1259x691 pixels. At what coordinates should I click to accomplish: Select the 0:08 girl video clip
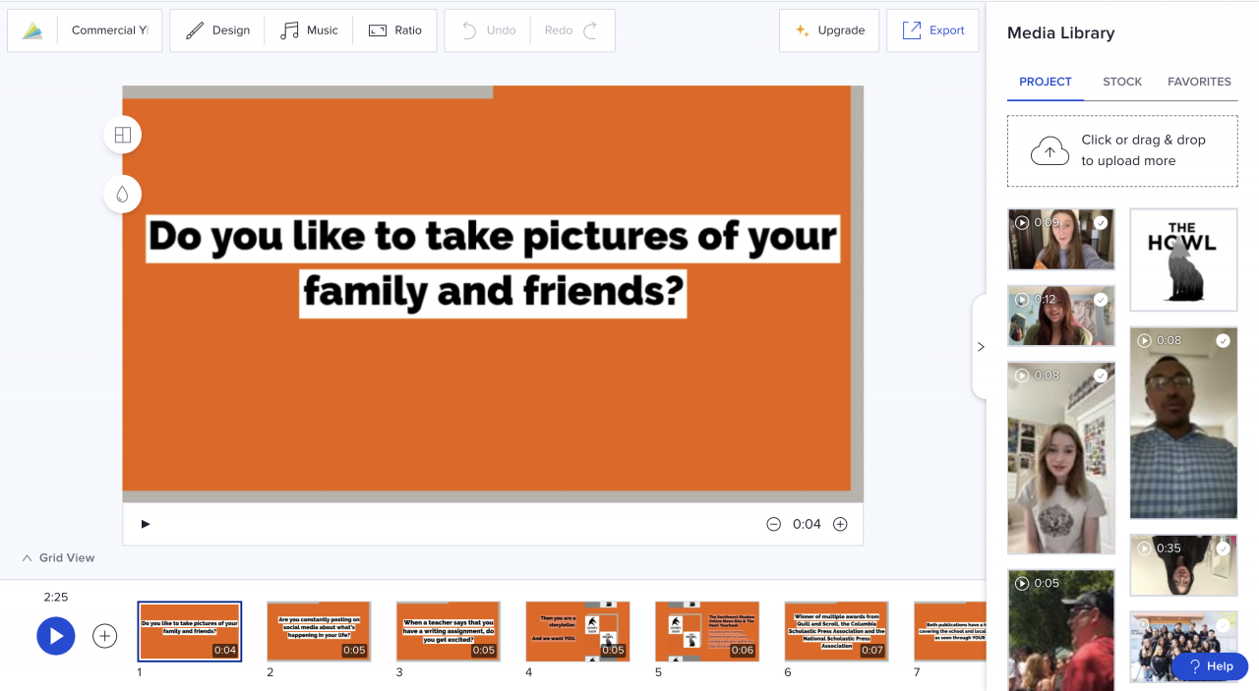1061,458
